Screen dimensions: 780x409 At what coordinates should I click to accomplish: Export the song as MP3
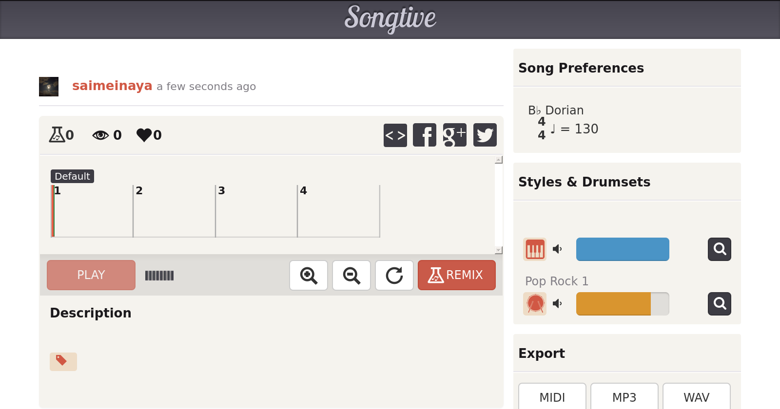[624, 397]
